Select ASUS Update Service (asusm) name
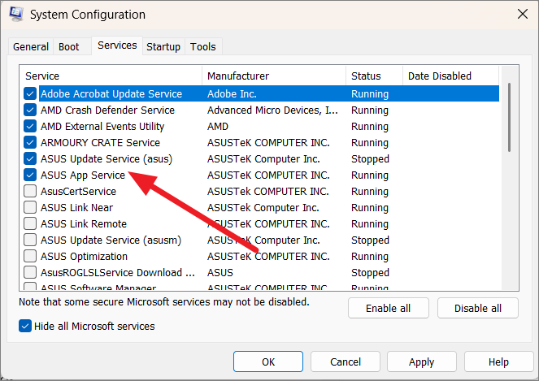The width and height of the screenshot is (539, 381). pyautogui.click(x=111, y=240)
